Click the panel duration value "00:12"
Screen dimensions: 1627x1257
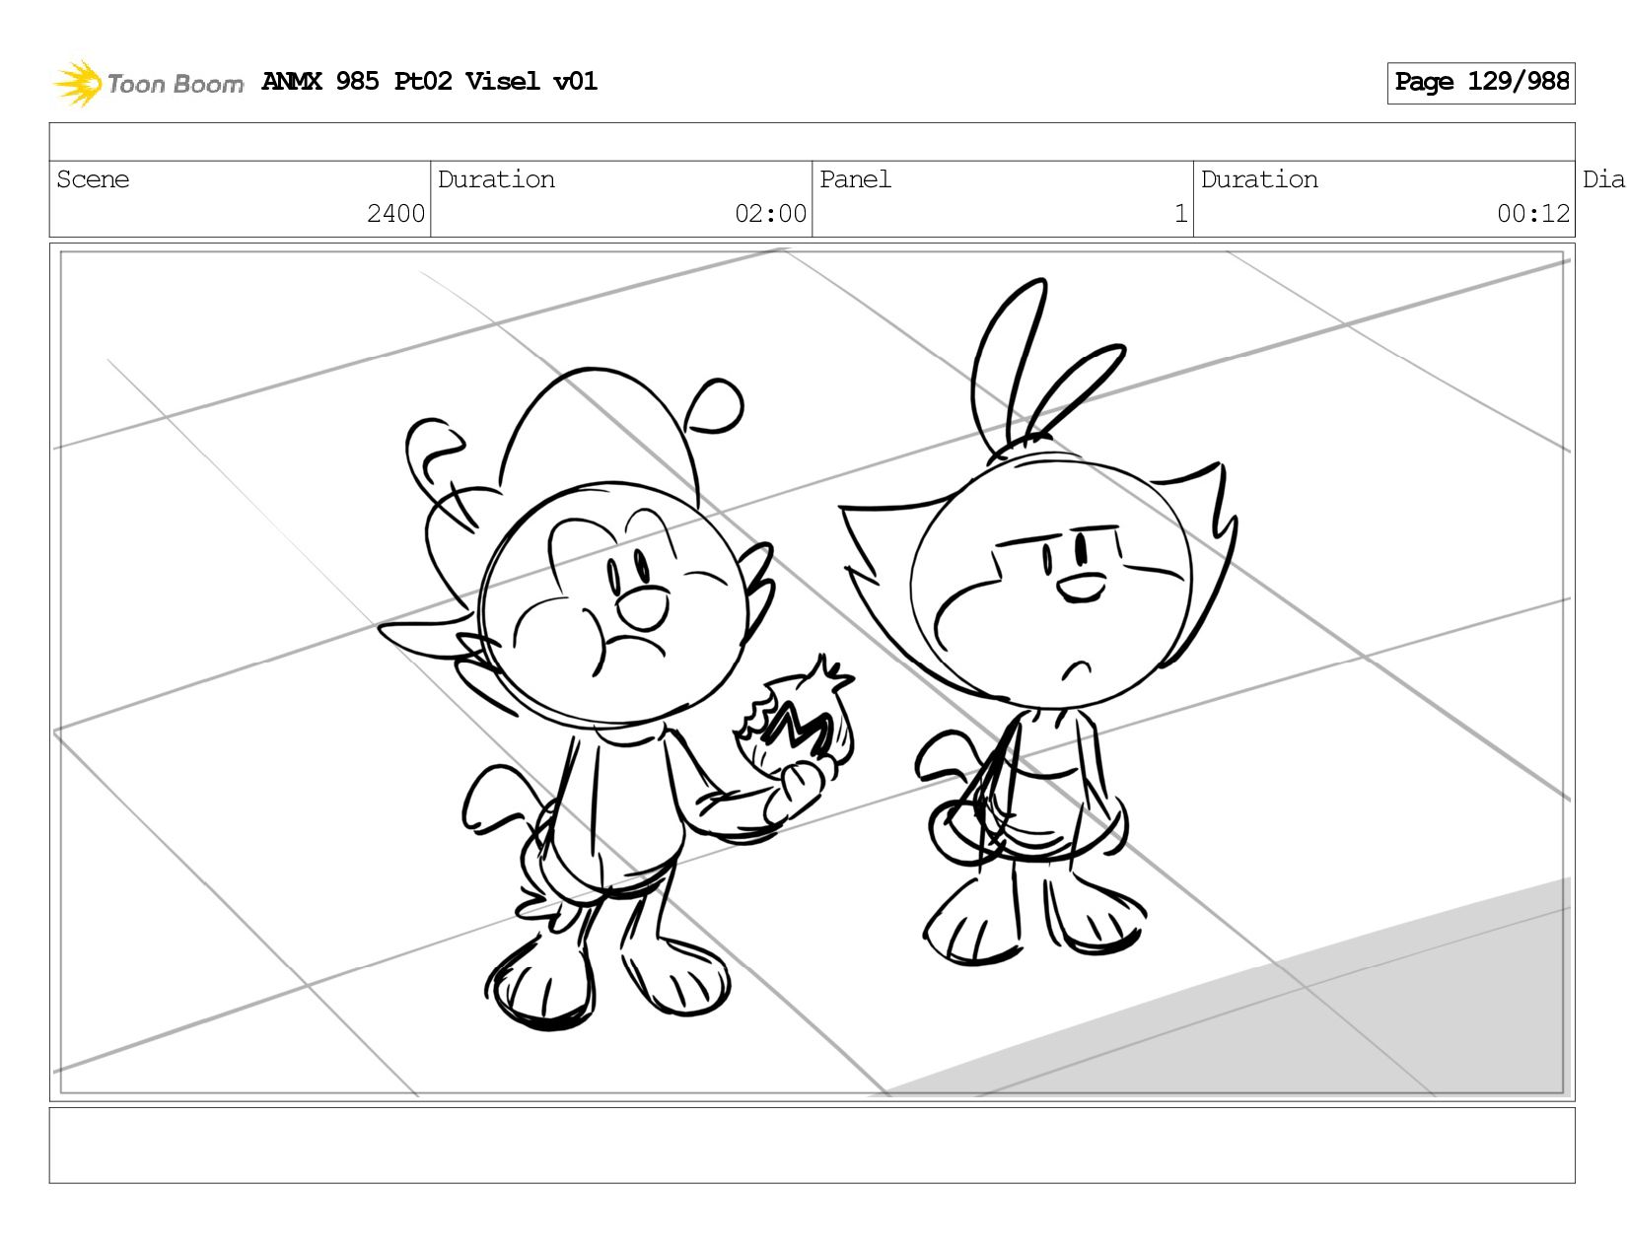pos(1533,214)
